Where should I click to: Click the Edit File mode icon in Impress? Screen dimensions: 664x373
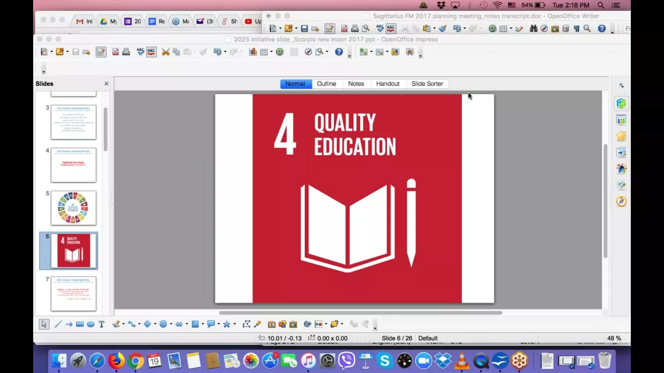coord(101,52)
